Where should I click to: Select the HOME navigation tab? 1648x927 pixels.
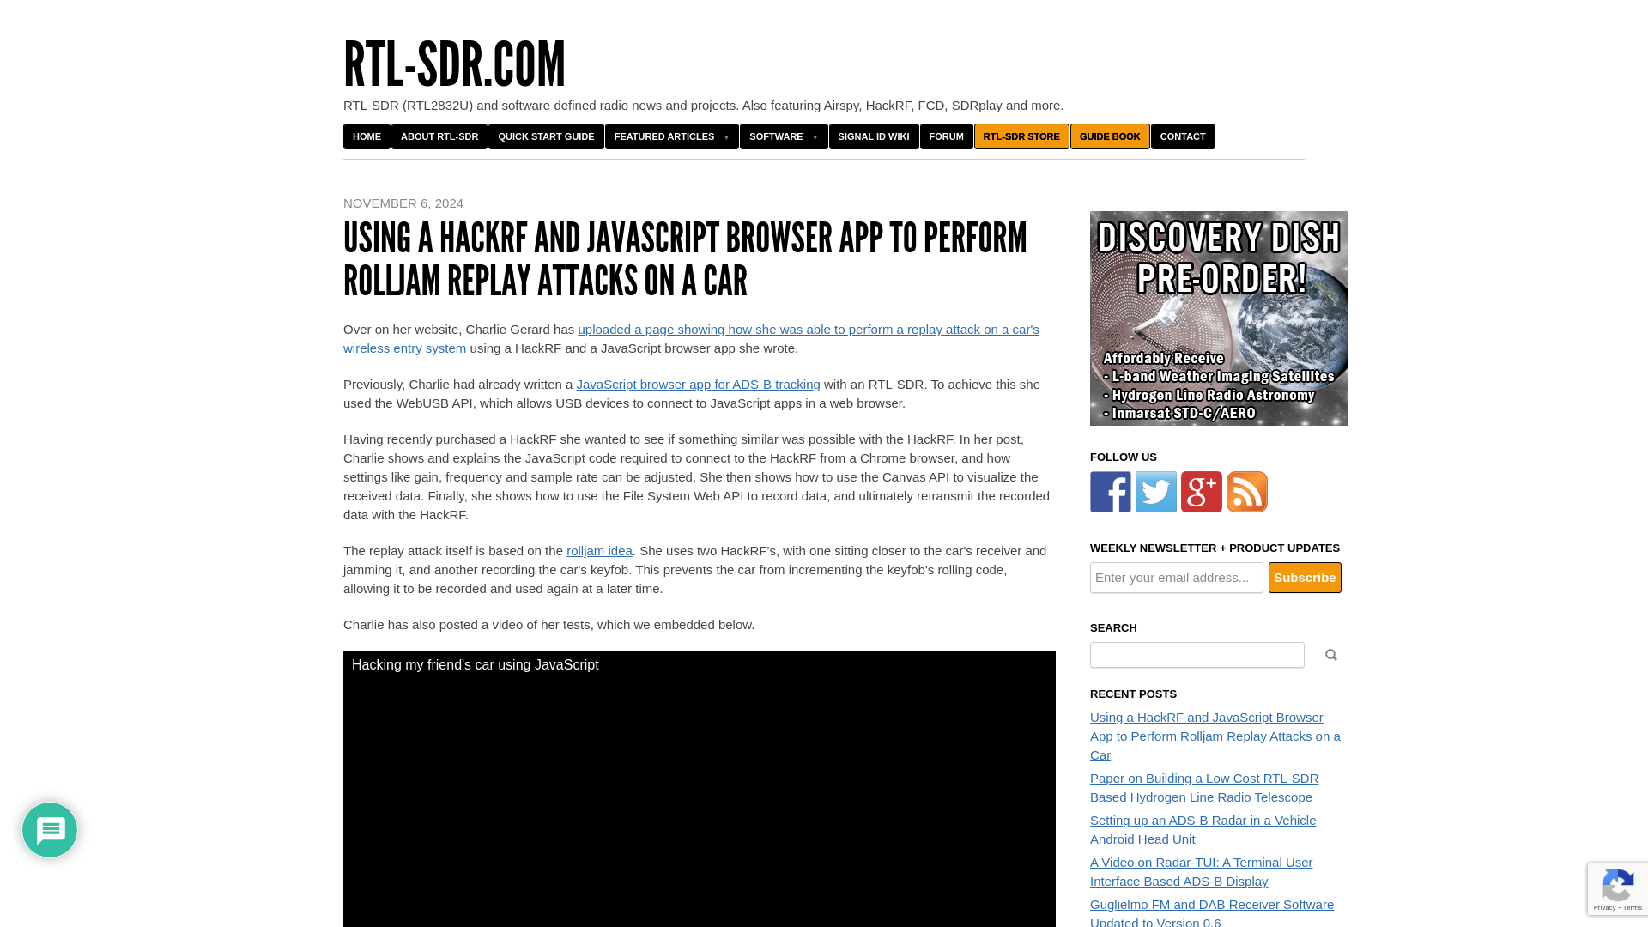point(367,136)
